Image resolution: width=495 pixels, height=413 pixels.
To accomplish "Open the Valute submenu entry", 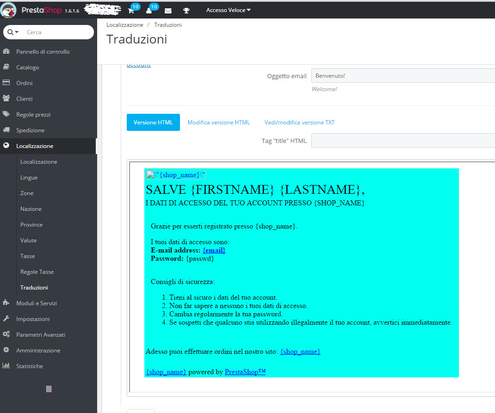I will [28, 240].
